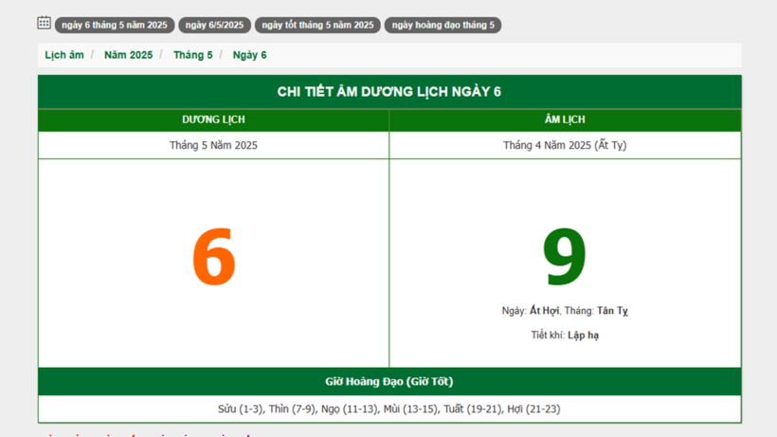The width and height of the screenshot is (777, 437).
Task: Click the 'ngày hoàng đạo tháng 5' tag
Action: tap(443, 25)
